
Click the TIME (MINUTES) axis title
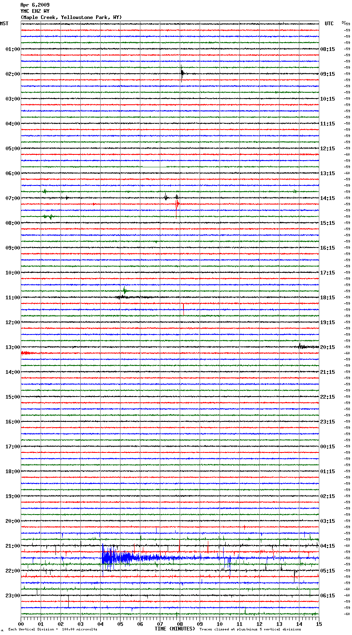pos(175,629)
